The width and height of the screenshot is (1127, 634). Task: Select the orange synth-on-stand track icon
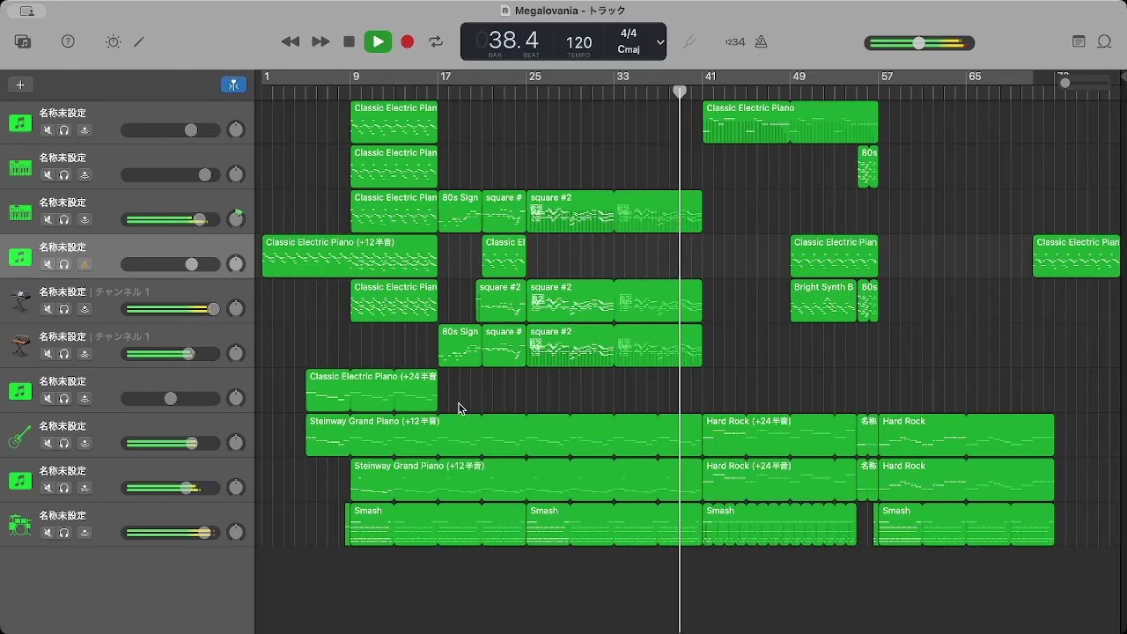click(19, 346)
